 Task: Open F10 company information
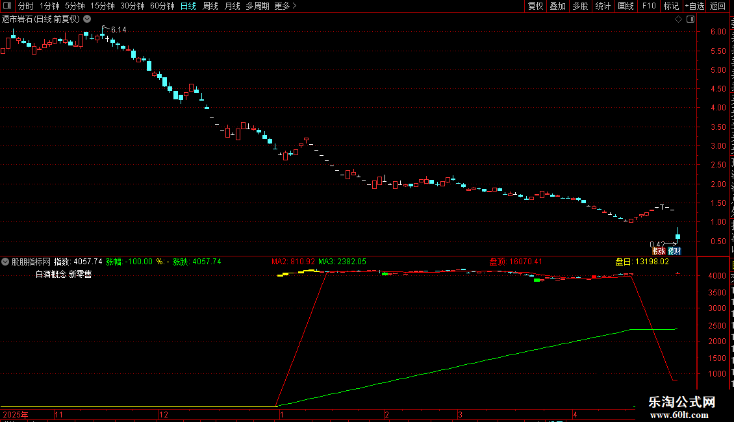tap(649, 6)
